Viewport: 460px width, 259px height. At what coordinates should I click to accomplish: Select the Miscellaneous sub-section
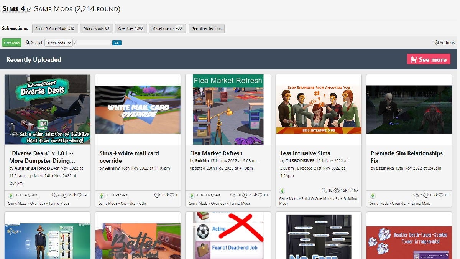tap(167, 28)
